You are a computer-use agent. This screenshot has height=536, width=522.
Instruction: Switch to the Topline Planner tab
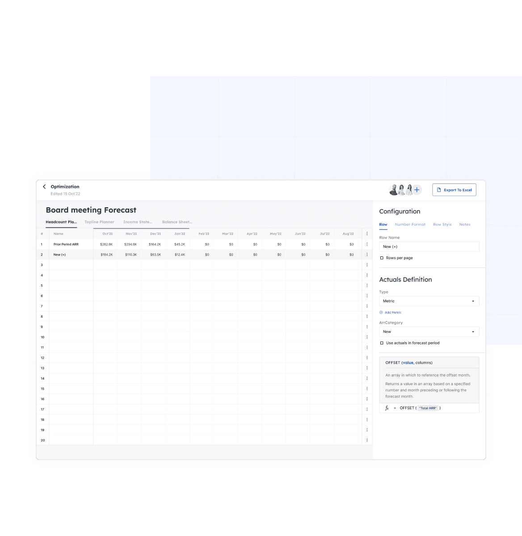pos(99,222)
